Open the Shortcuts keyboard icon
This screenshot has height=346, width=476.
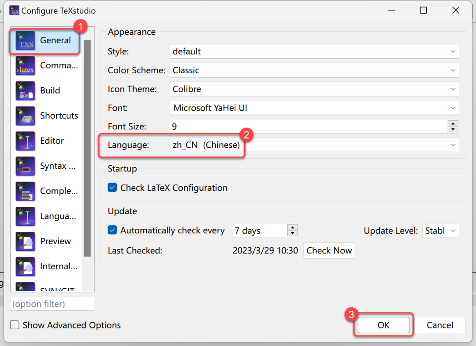(x=26, y=116)
